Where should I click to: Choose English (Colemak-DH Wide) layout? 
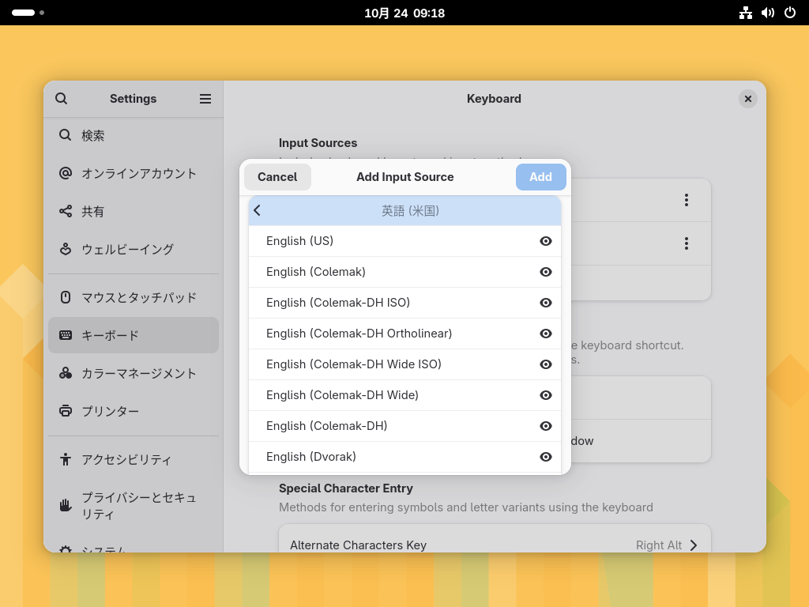[342, 395]
